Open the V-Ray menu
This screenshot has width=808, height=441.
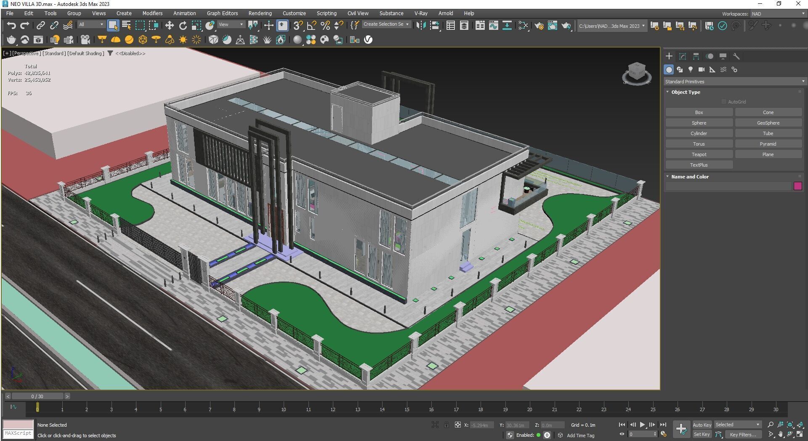pyautogui.click(x=421, y=13)
